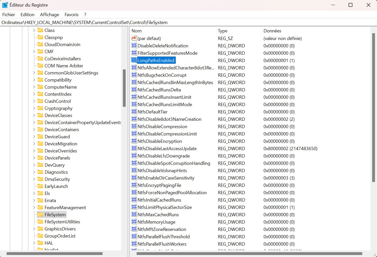Click the Cryptography folder icon
The height and width of the screenshot is (257, 377).
click(40, 108)
